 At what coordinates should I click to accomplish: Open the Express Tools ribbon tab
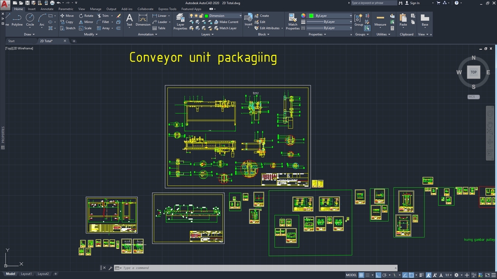[167, 9]
